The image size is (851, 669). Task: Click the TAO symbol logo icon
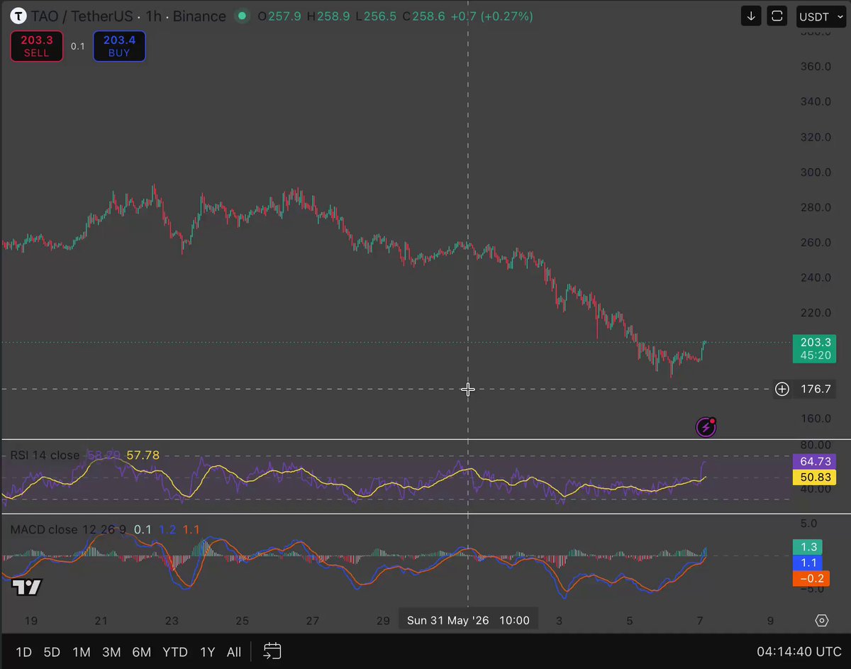tap(18, 16)
